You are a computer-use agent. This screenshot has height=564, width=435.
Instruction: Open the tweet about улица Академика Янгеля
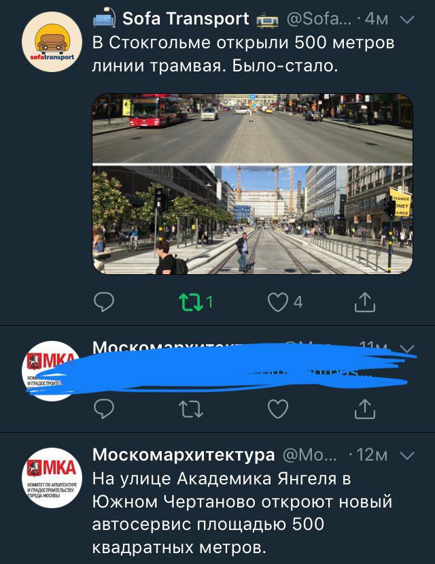242,513
